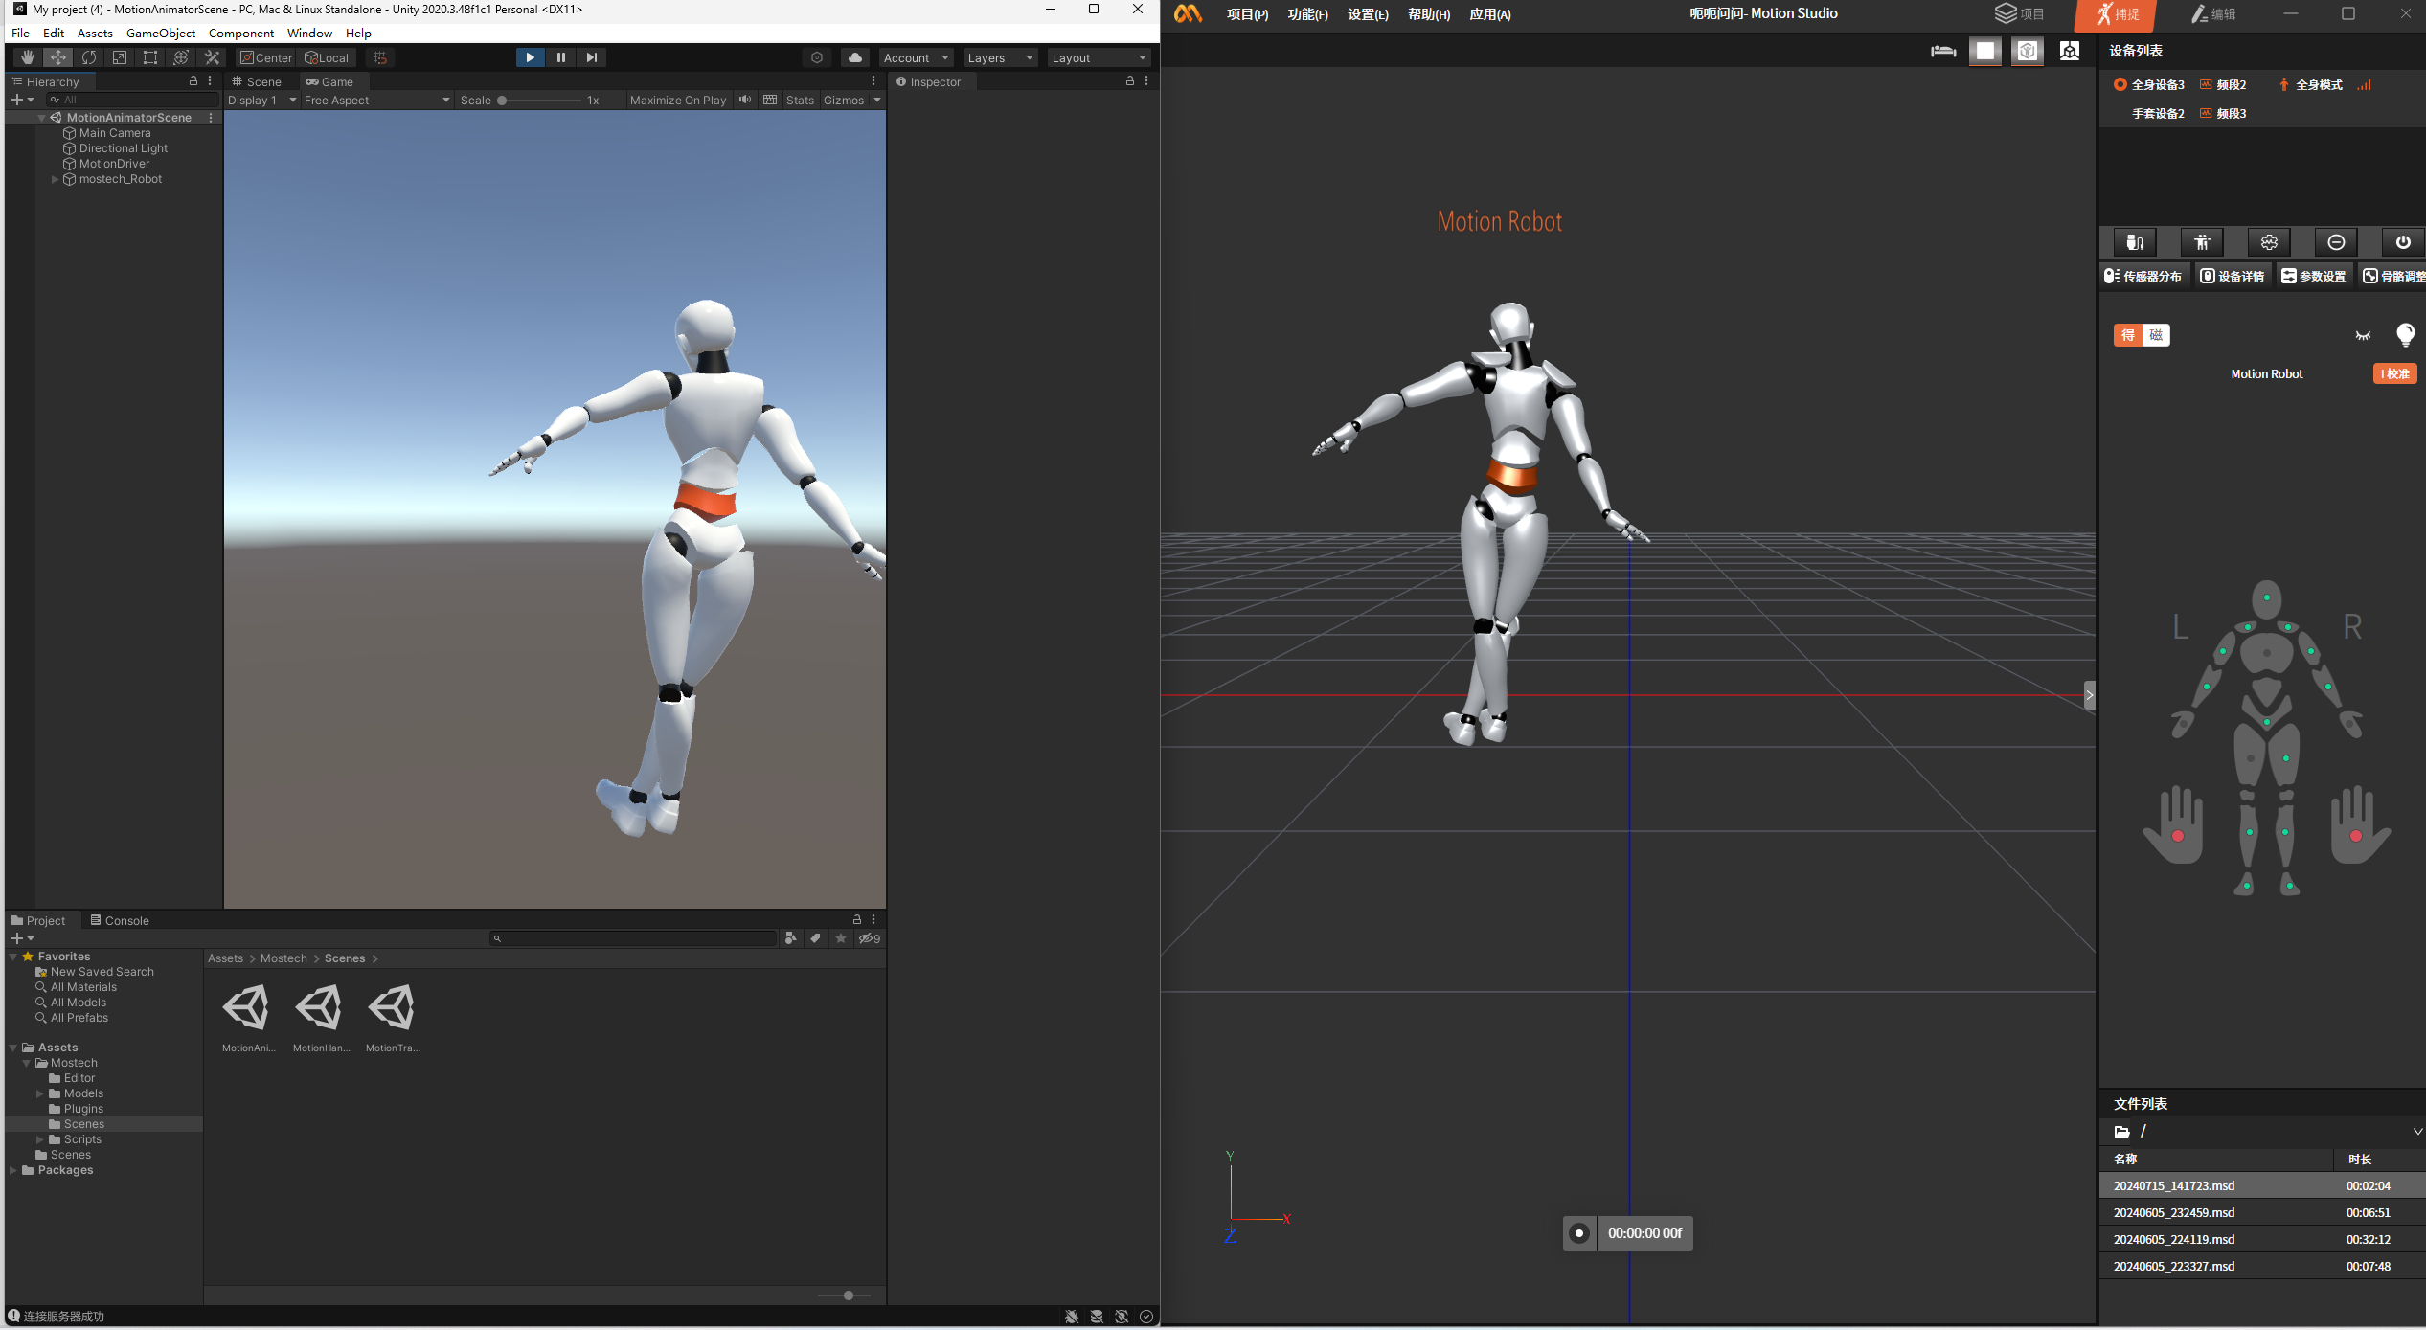Toggle the Stats overlay in Game view
The image size is (2426, 1330).
[x=800, y=101]
